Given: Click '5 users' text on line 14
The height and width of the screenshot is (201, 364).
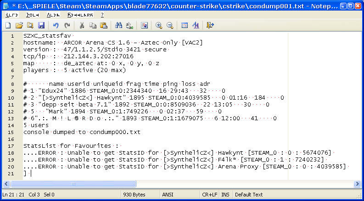Looking at the screenshot, I should 36,125.
